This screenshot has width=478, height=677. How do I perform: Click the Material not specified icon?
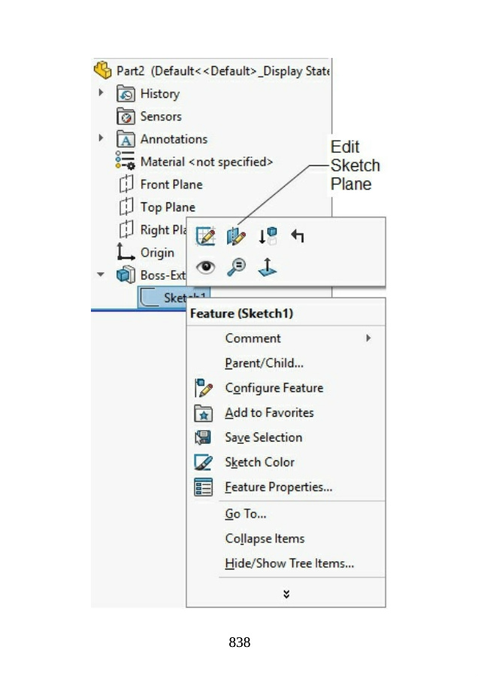(126, 162)
